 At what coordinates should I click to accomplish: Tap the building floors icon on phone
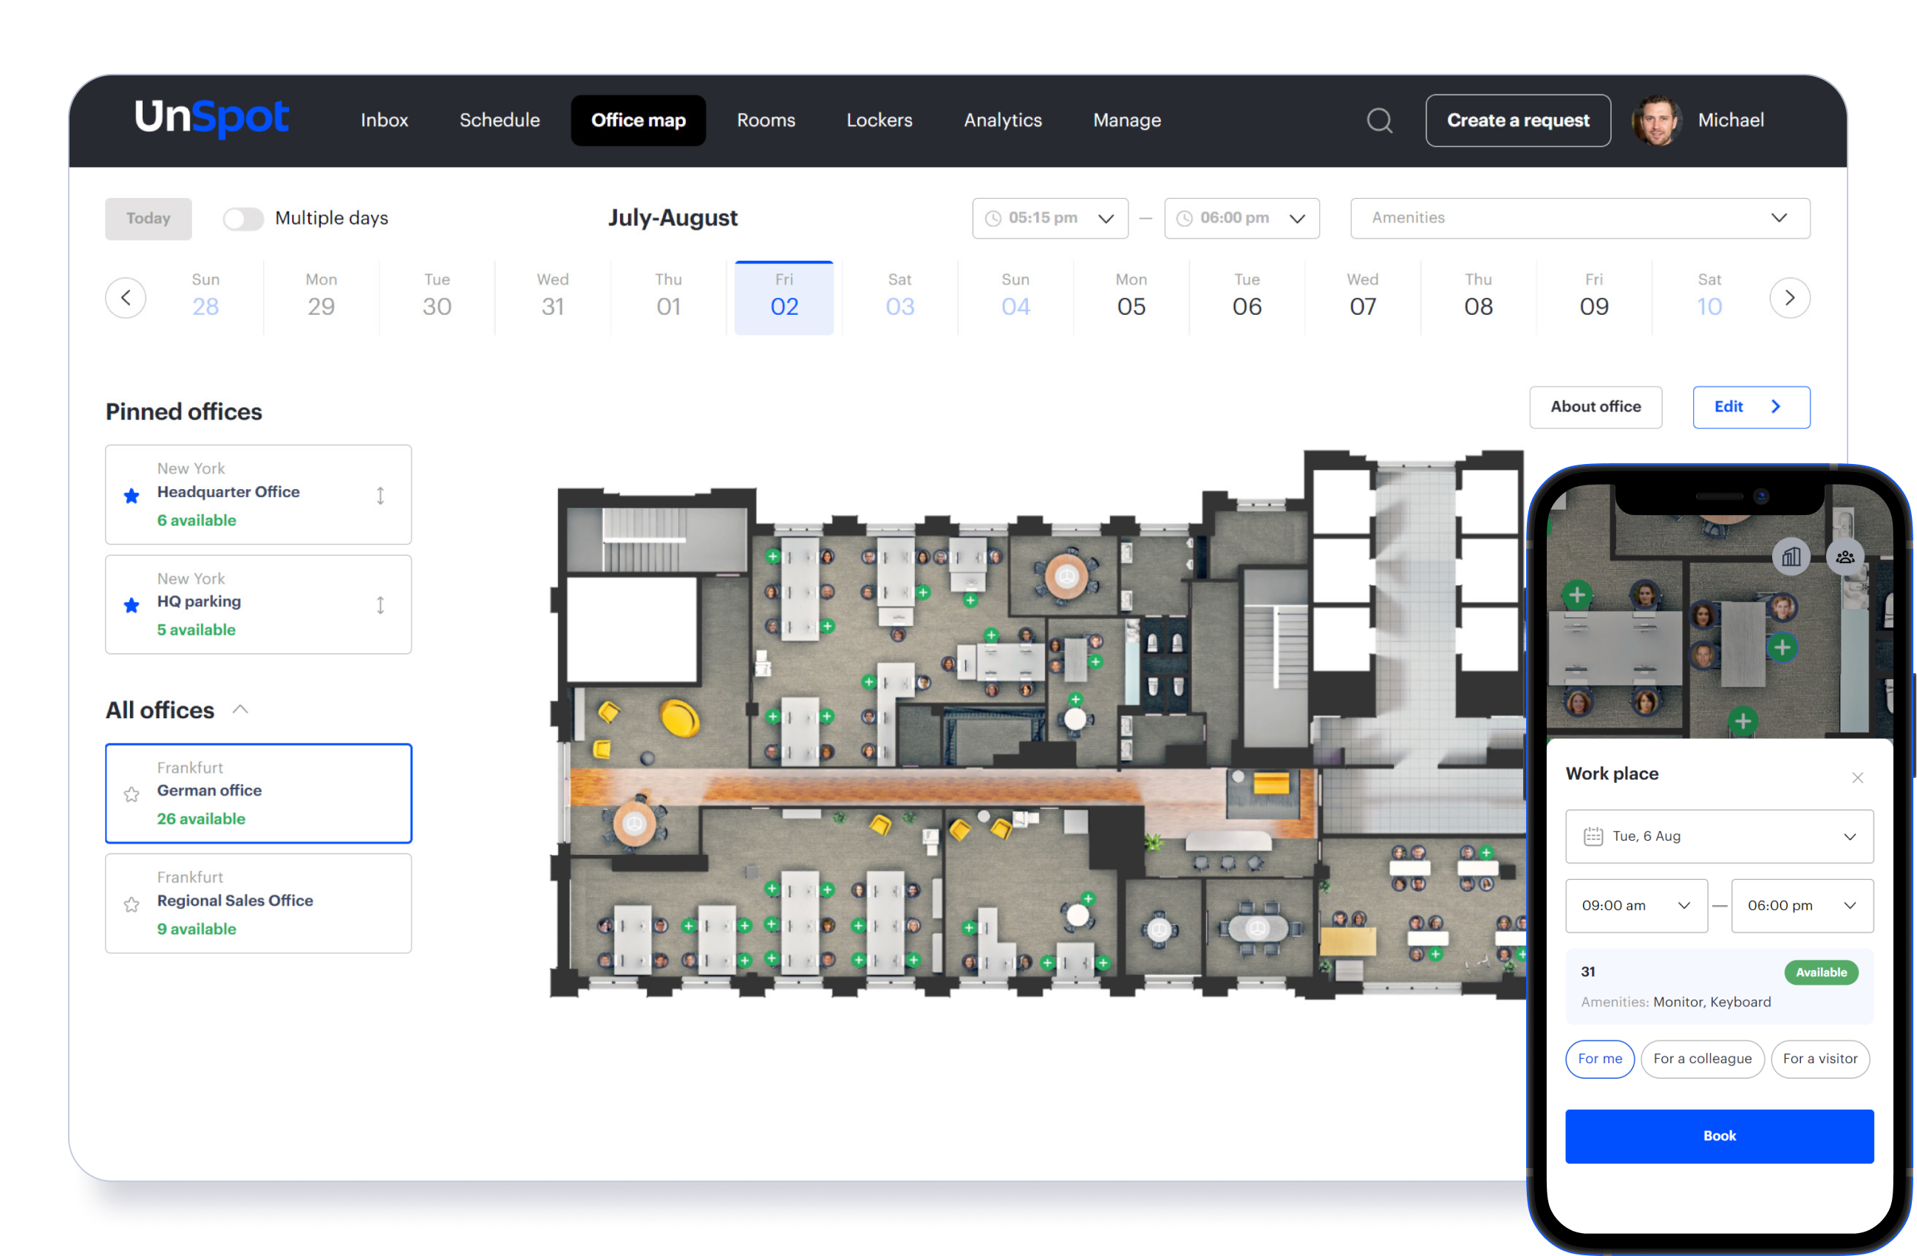(1791, 557)
